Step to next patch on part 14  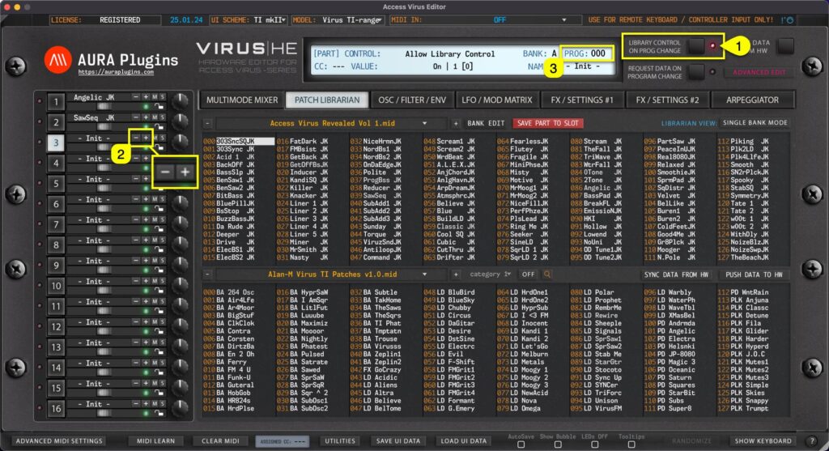point(146,364)
